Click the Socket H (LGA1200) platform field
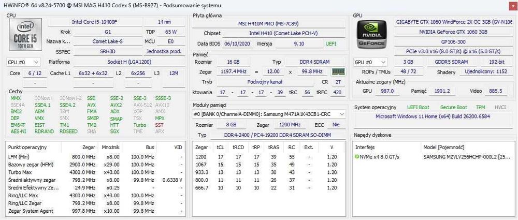Image resolution: width=518 pixels, height=220 pixels. 129,62
